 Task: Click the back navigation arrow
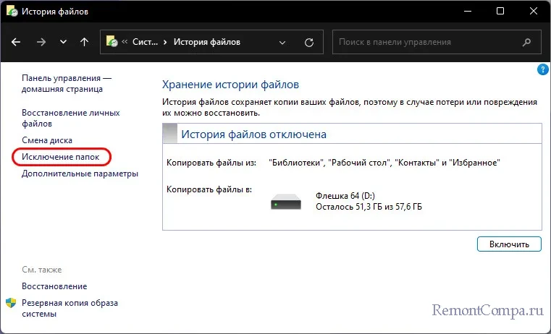pos(17,42)
